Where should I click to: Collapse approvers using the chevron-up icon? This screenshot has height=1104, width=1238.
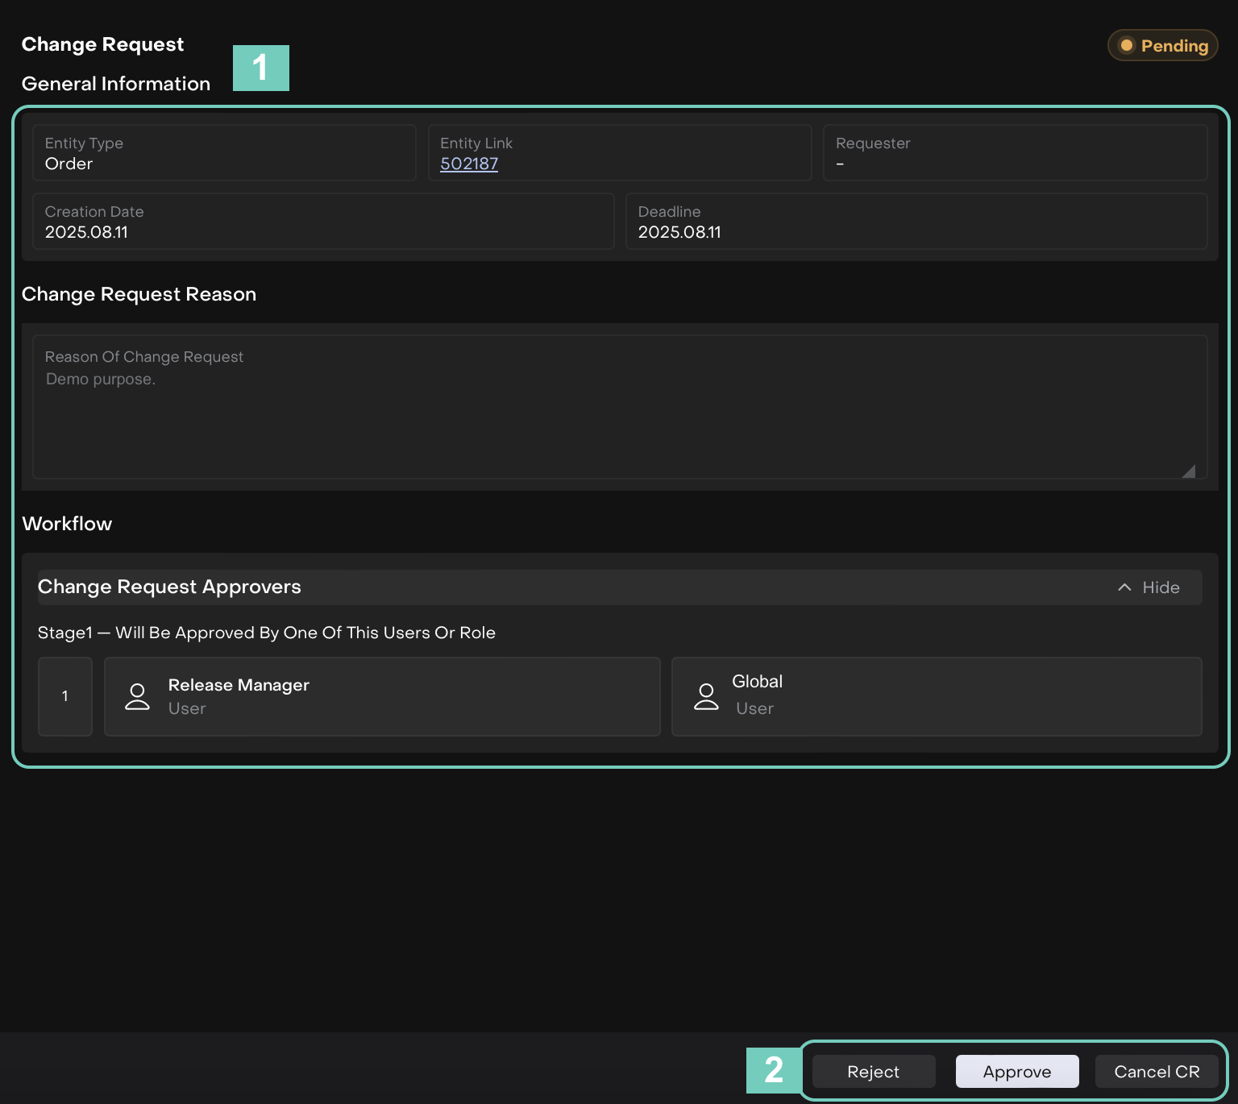(1124, 587)
